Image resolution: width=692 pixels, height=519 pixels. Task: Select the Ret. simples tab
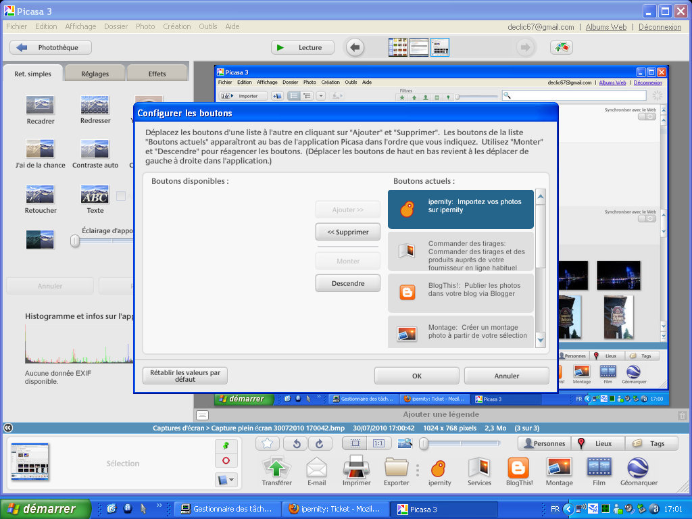(32, 73)
